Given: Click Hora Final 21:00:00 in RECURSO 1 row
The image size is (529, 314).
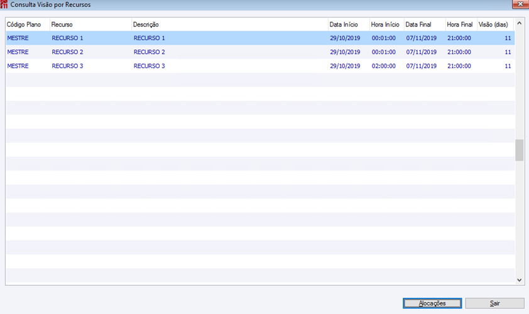Looking at the screenshot, I should tap(459, 38).
